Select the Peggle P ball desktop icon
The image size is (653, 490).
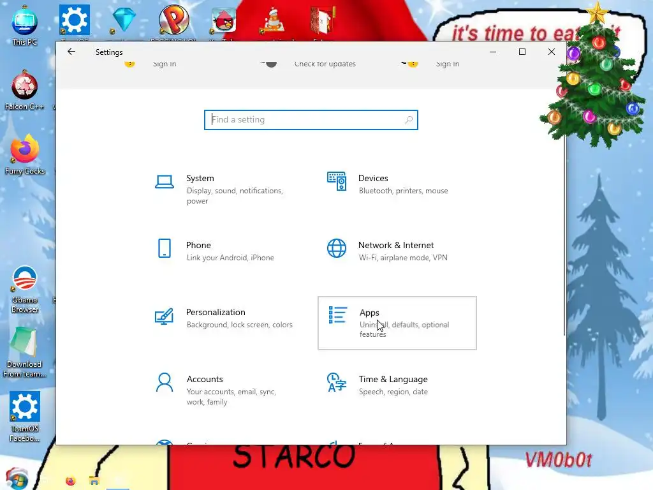click(x=173, y=20)
